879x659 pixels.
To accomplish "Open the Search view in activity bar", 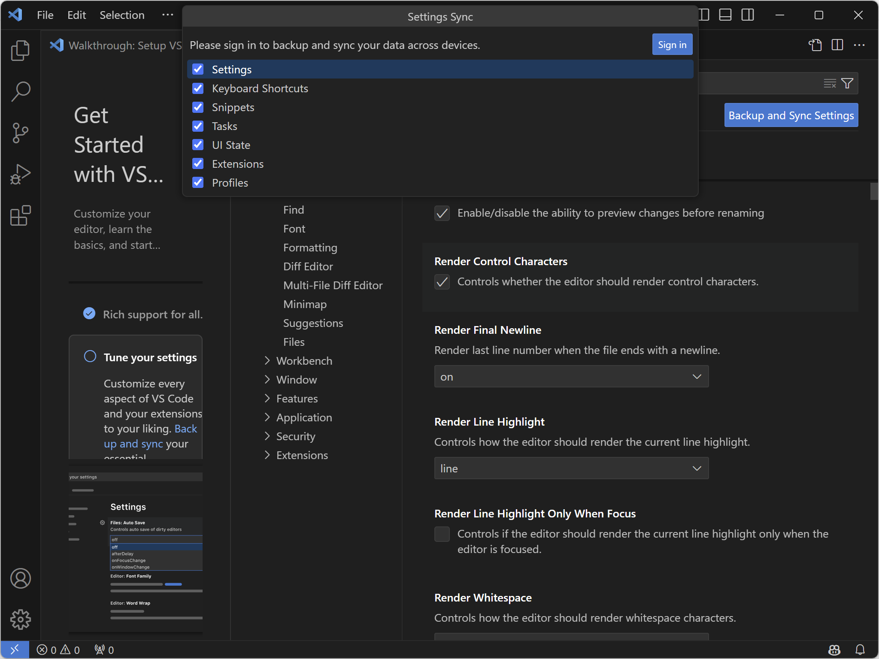I will (20, 91).
